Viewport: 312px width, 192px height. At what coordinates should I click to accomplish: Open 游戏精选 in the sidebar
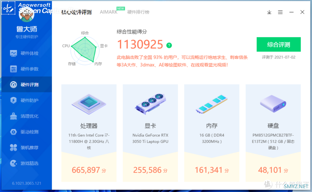pyautogui.click(x=27, y=163)
